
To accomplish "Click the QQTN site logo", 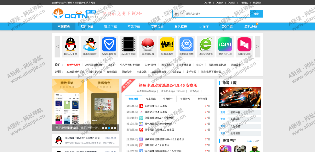I will click(75, 14).
